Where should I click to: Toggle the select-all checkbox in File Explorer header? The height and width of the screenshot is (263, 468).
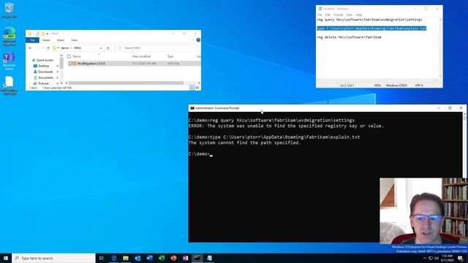69,56
